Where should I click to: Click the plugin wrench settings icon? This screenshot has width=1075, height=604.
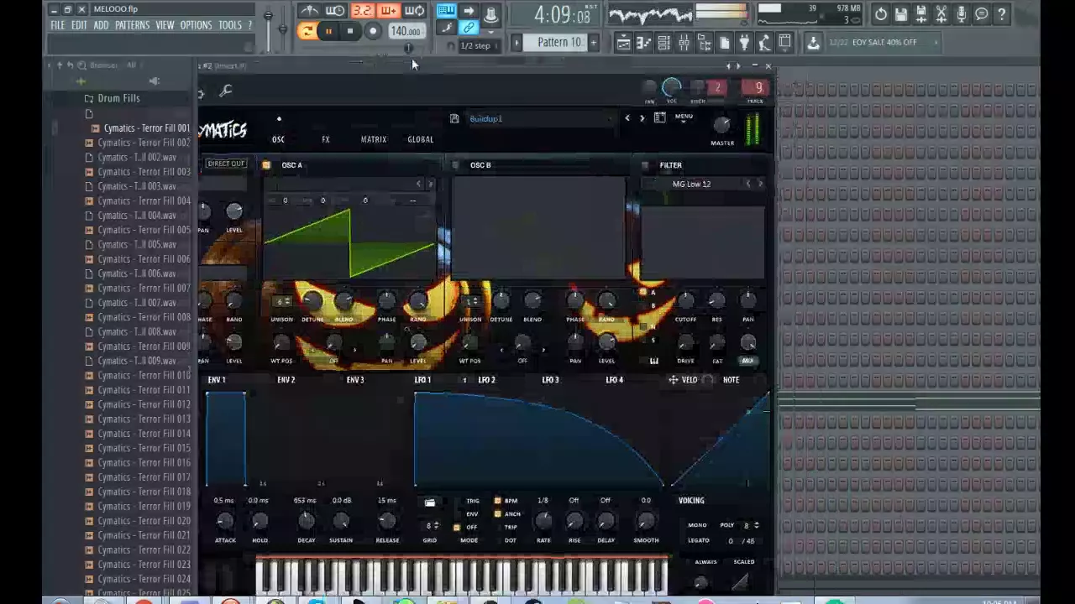click(226, 91)
